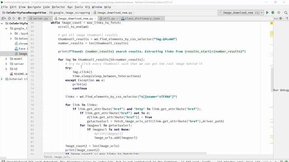Click the Database panel label
This screenshot has height=162, width=289.
pyautogui.click(x=276, y=18)
